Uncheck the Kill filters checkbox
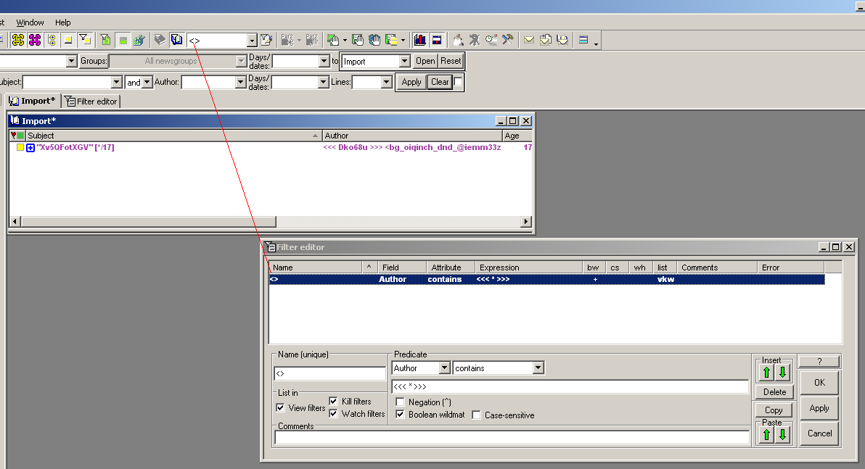The height and width of the screenshot is (469, 865). [x=334, y=401]
